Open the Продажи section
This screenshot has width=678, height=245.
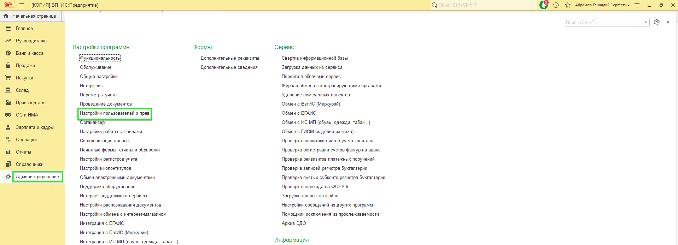(25, 65)
